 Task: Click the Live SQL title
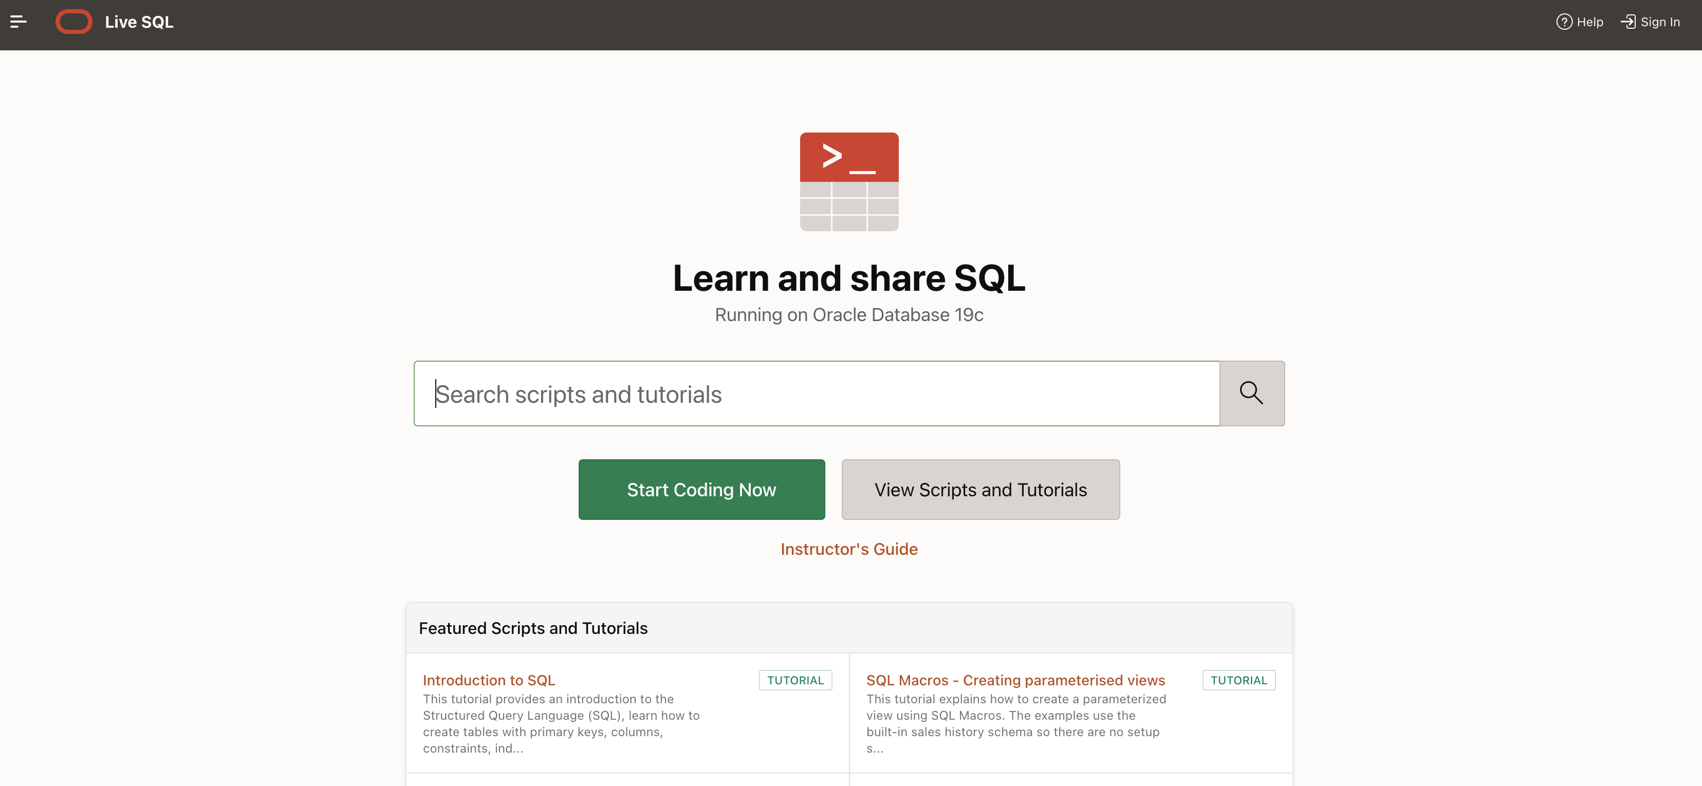[139, 22]
